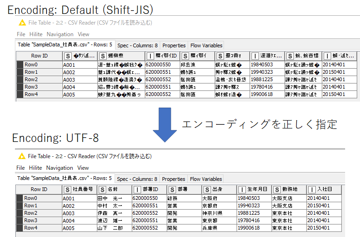Click name cell 田中 光一

tap(115, 198)
